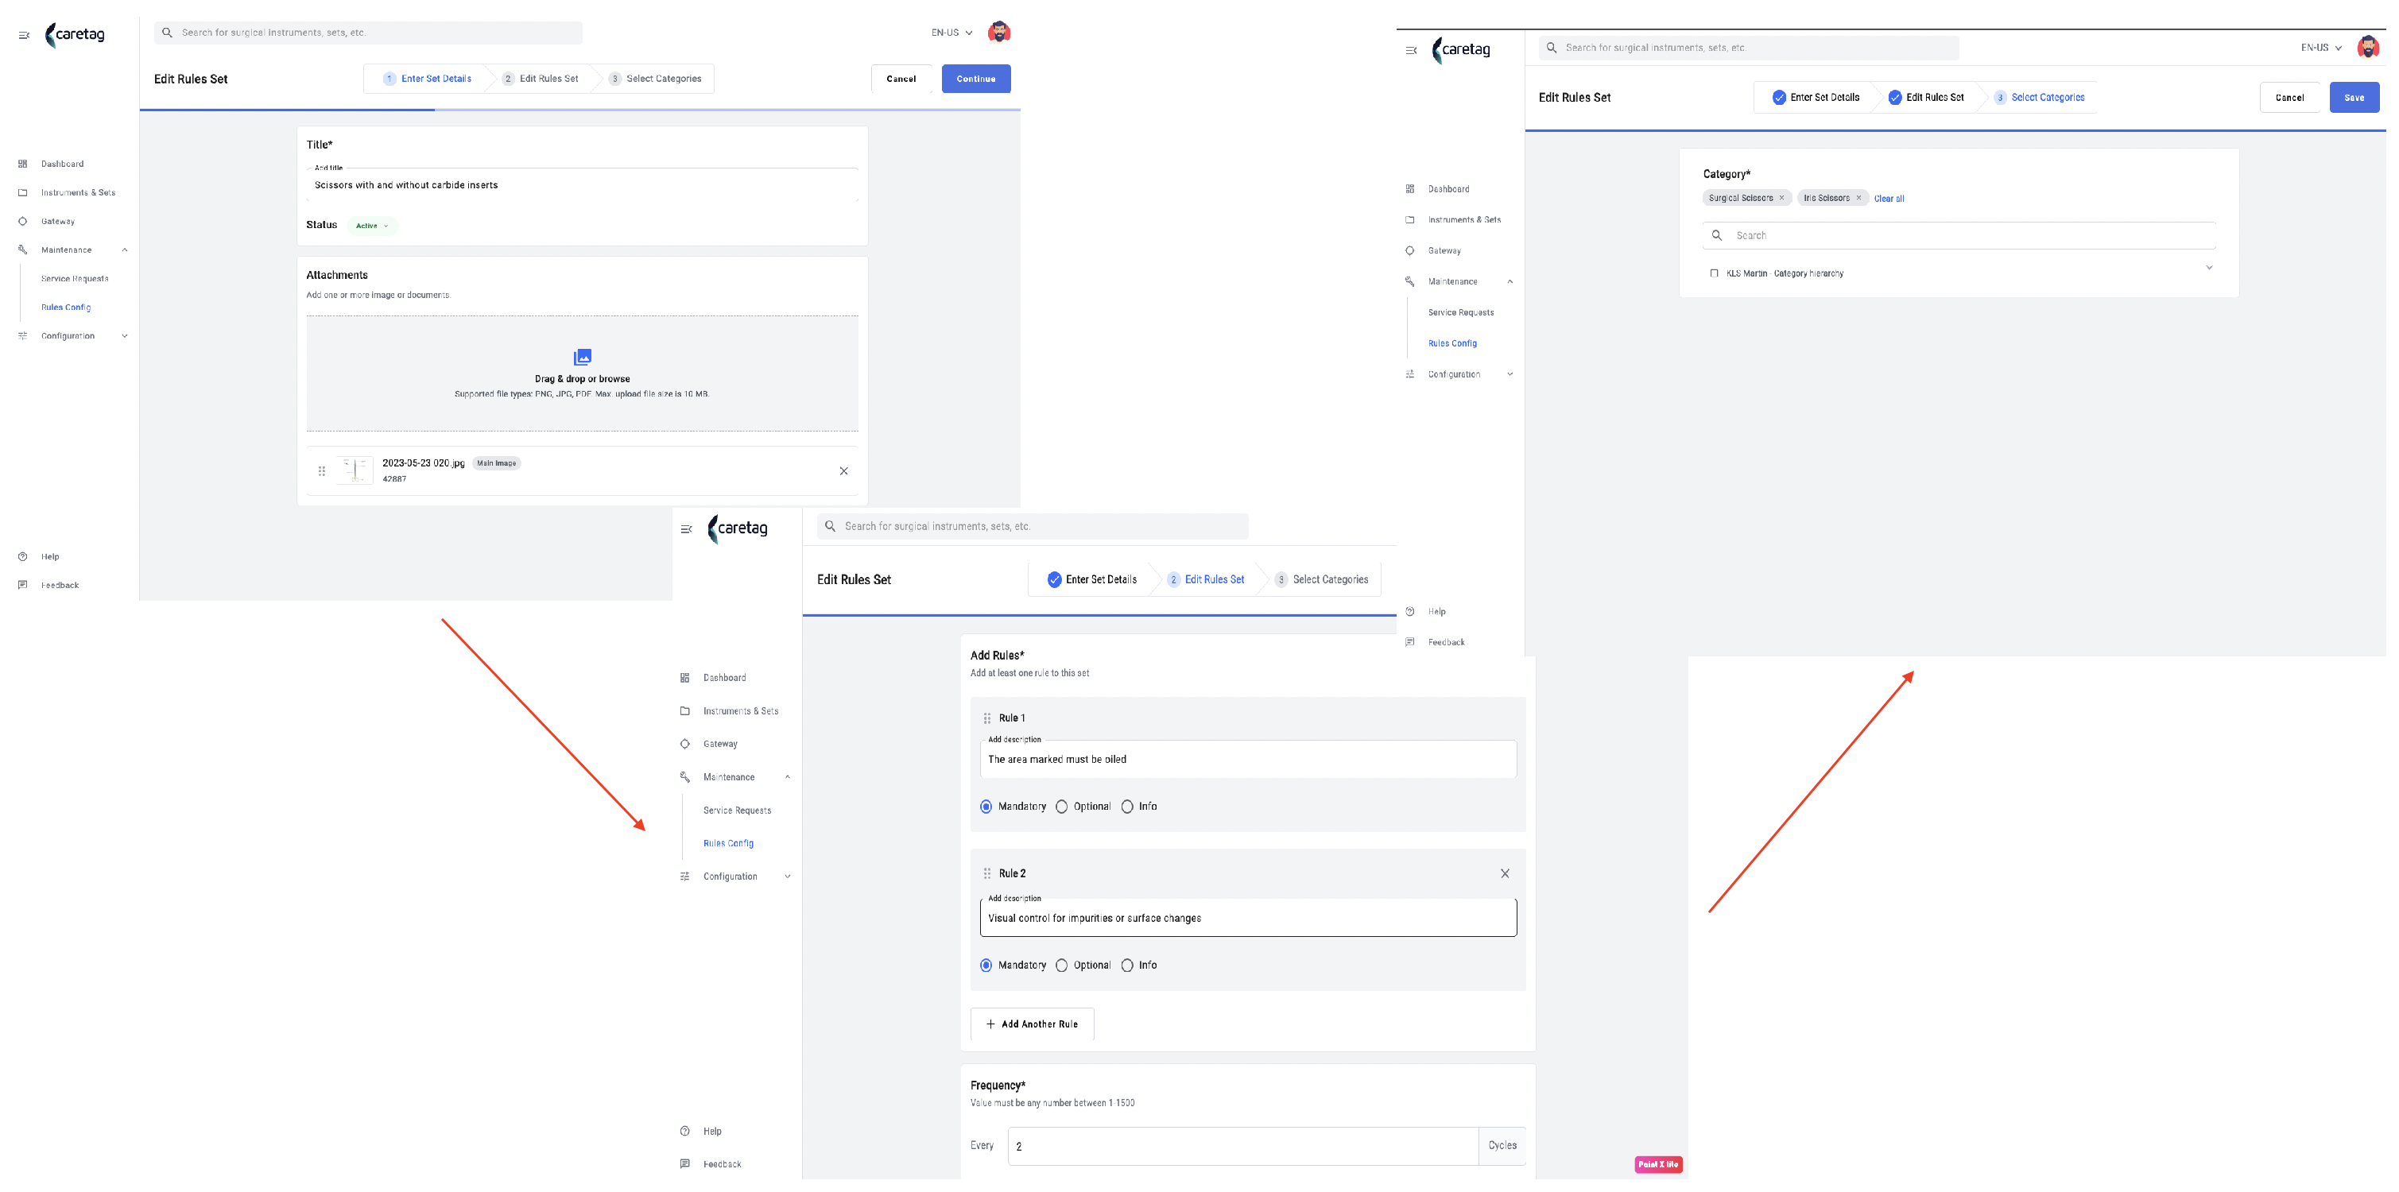Open Rules Config in the first sidebar

[66, 308]
